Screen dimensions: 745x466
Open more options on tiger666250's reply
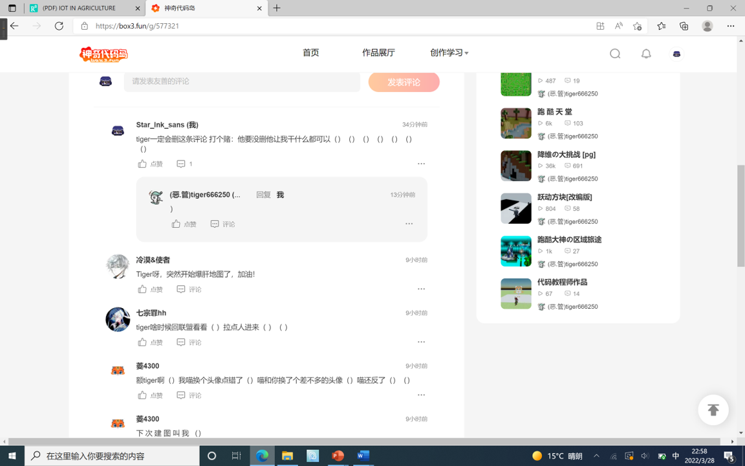click(409, 223)
